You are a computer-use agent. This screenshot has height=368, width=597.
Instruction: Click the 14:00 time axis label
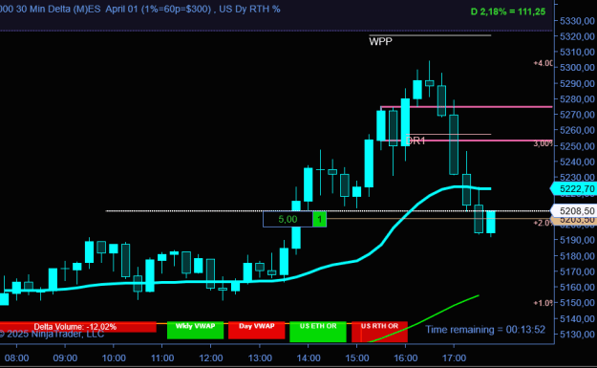[x=309, y=358]
